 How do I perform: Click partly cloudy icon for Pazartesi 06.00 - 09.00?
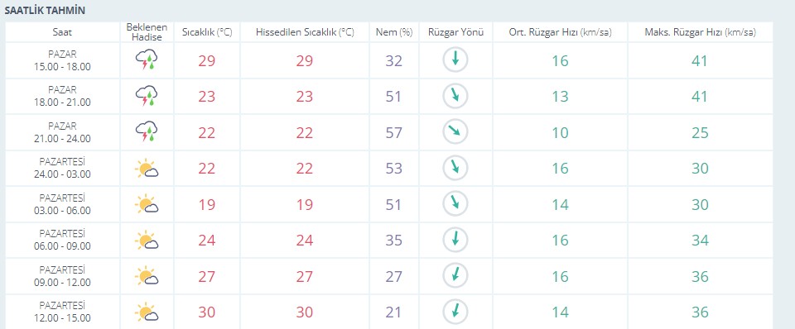coord(147,240)
